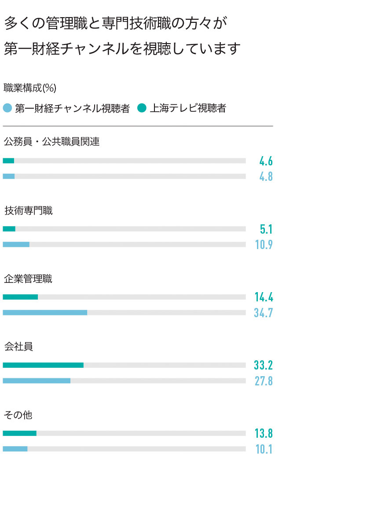Click the 技術専門職 category heading
This screenshot has height=509, width=374.
click(29, 211)
